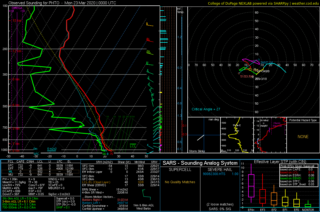The image size is (320, 212).
Task: Click the Critical Angle = 27 text
Action: click(206, 109)
